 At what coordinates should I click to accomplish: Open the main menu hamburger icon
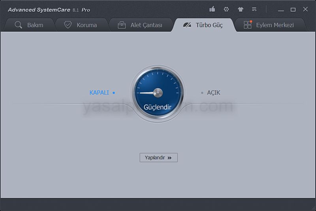click(254, 9)
